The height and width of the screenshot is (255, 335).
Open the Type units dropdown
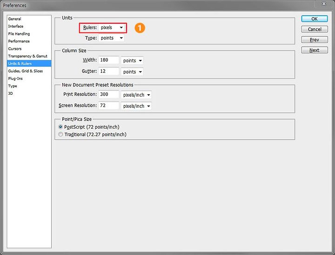coord(112,38)
